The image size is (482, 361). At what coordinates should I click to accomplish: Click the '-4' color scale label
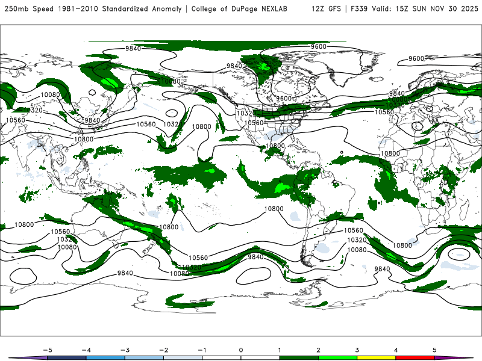click(86, 350)
